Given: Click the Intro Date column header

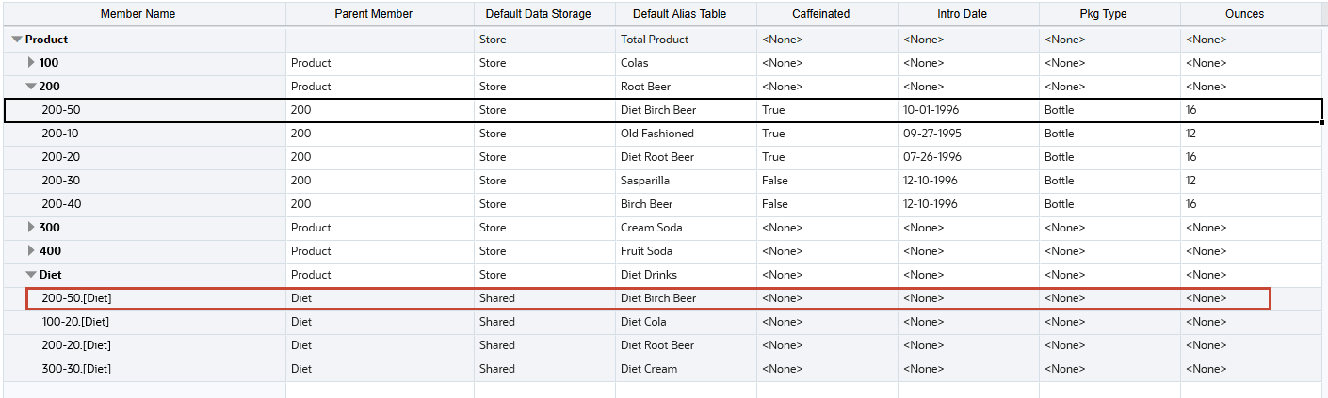Looking at the screenshot, I should click(962, 14).
